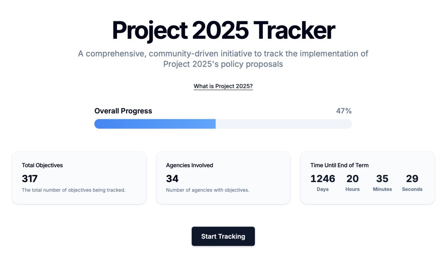
Task: Click the agencies with objectives description
Action: click(x=207, y=190)
